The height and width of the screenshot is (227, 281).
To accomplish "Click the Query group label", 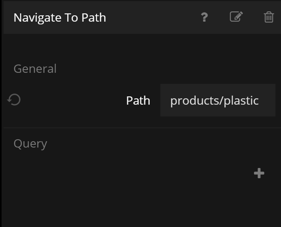I will click(30, 144).
